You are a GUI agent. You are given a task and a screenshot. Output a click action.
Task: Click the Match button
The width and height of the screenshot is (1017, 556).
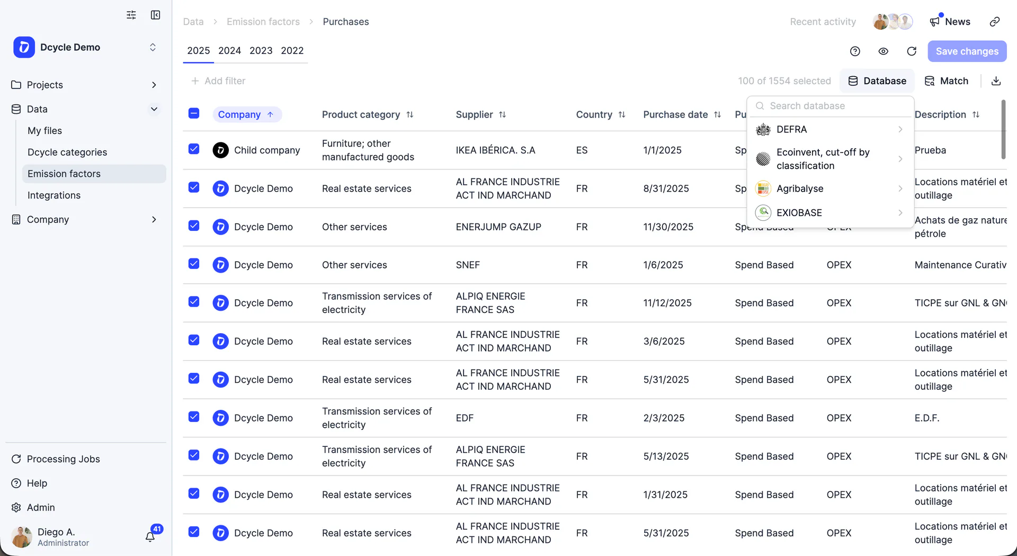tap(946, 81)
